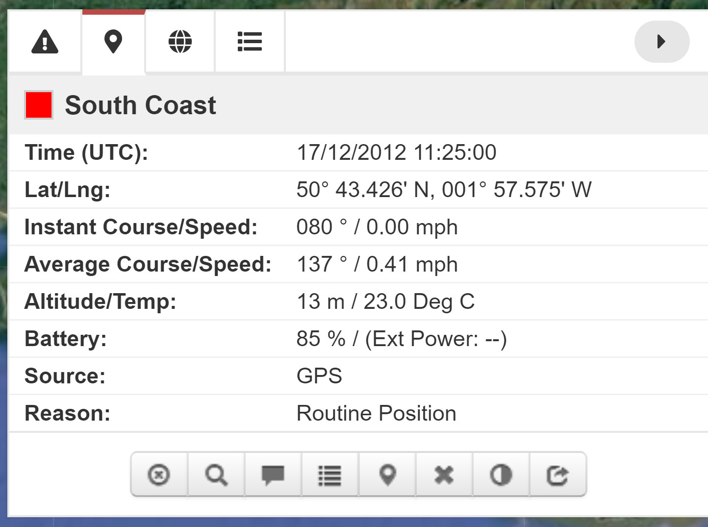Click the list icon in bottom toolbar
Viewport: 708px width, 527px height.
click(x=330, y=475)
